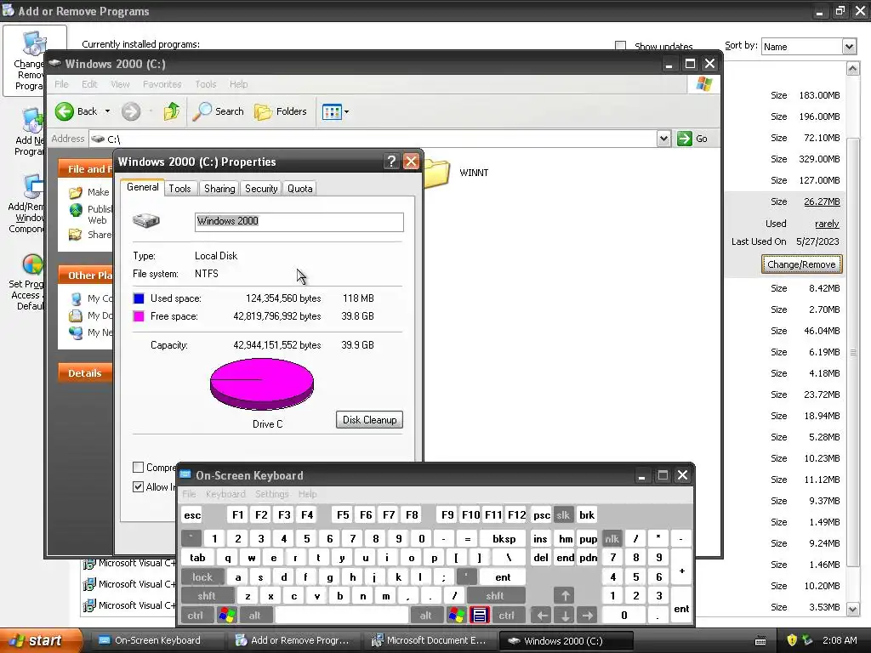The image size is (871, 653).
Task: Open the Settings menu in On-Screen Keyboard
Action: [271, 494]
